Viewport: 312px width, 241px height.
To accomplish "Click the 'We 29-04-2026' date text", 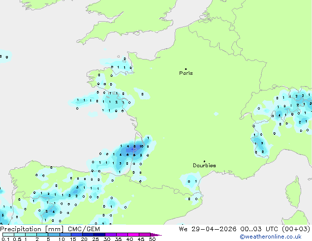I will point(207,229).
